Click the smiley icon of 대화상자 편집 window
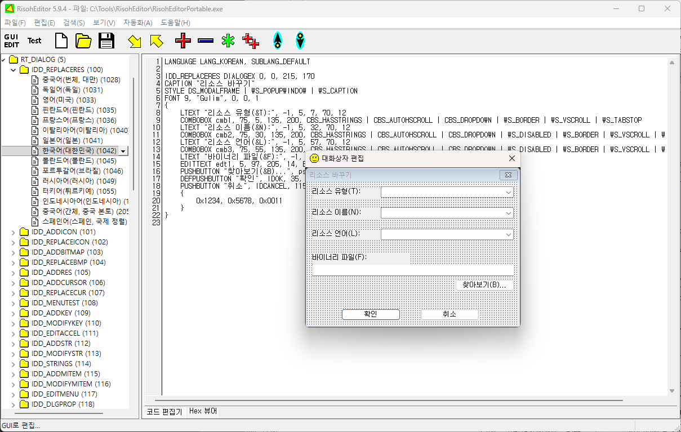 [x=314, y=158]
